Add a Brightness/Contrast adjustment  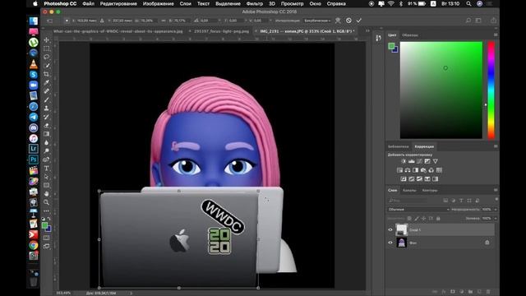coord(404,161)
